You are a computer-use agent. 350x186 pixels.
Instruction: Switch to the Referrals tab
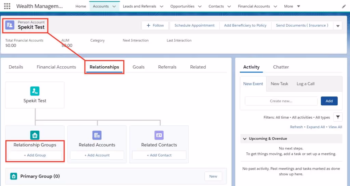point(167,67)
